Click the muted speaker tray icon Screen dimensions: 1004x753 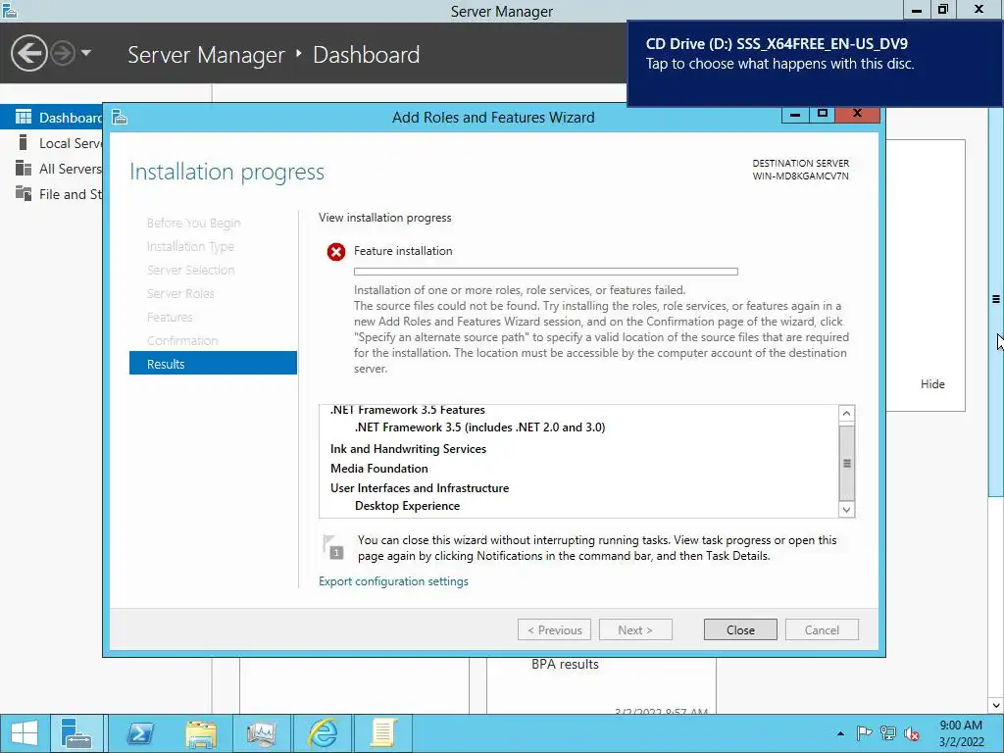(912, 733)
